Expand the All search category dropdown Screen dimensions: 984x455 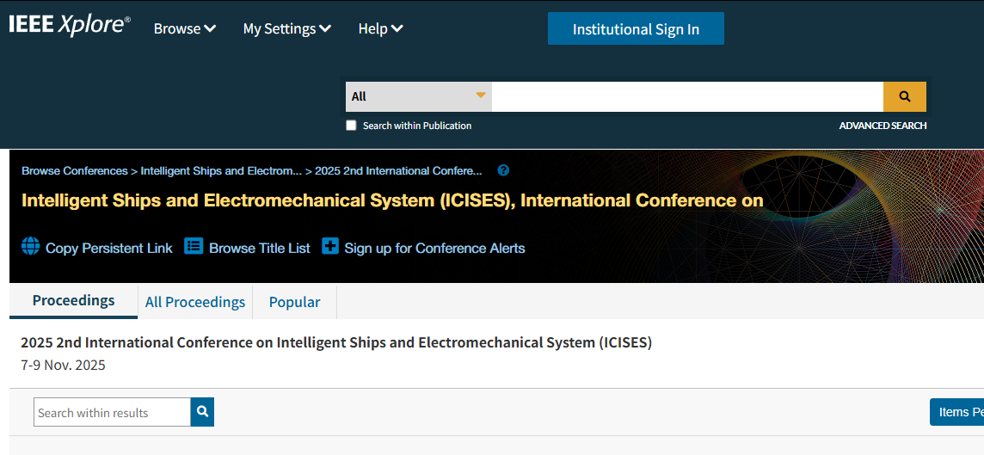click(x=419, y=96)
